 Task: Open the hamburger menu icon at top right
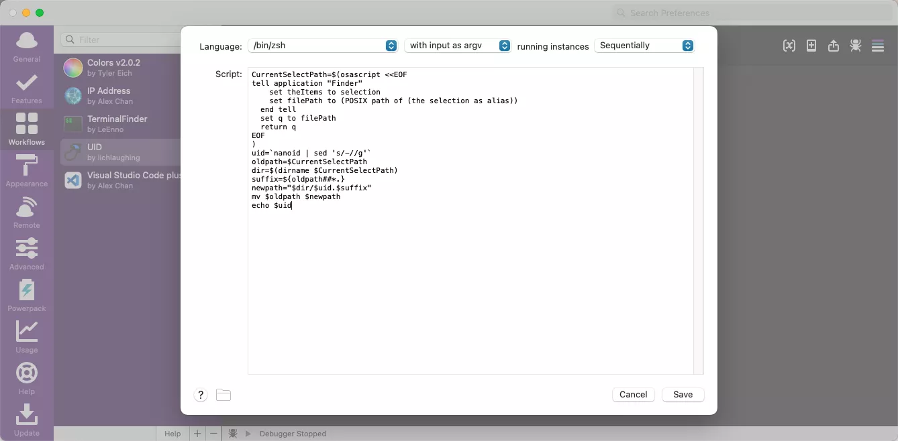click(877, 46)
